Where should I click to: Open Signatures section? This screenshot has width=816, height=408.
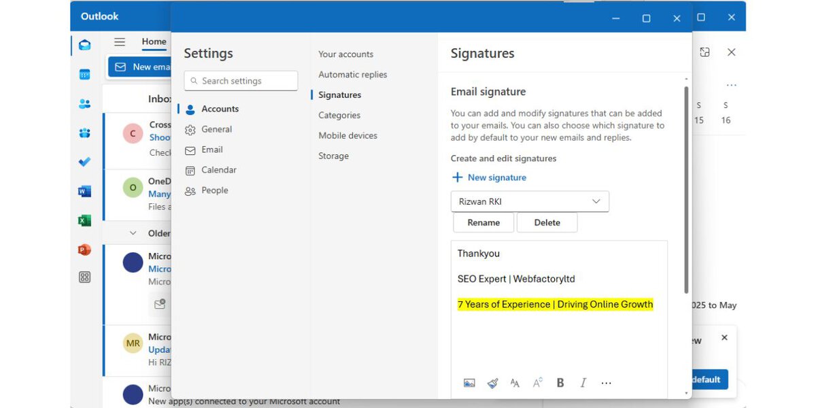[x=339, y=95]
